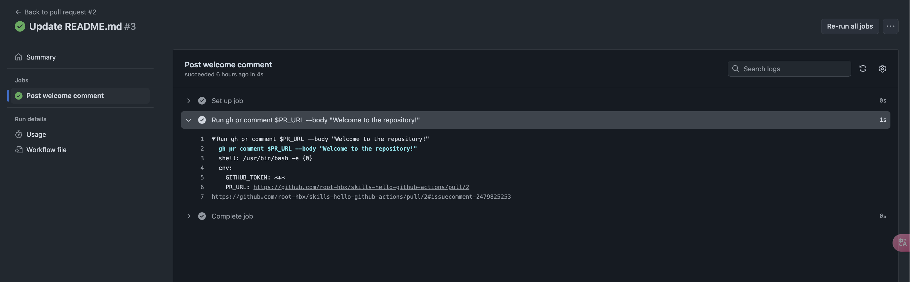910x282 pixels.
Task: Open Summary from the sidebar
Action: [41, 57]
